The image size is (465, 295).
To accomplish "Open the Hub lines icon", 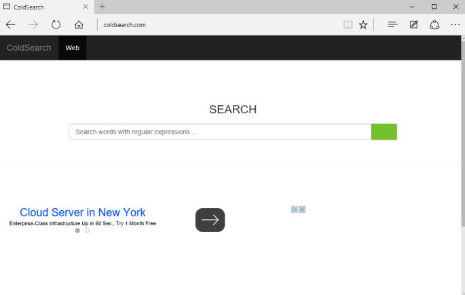I will coord(392,24).
